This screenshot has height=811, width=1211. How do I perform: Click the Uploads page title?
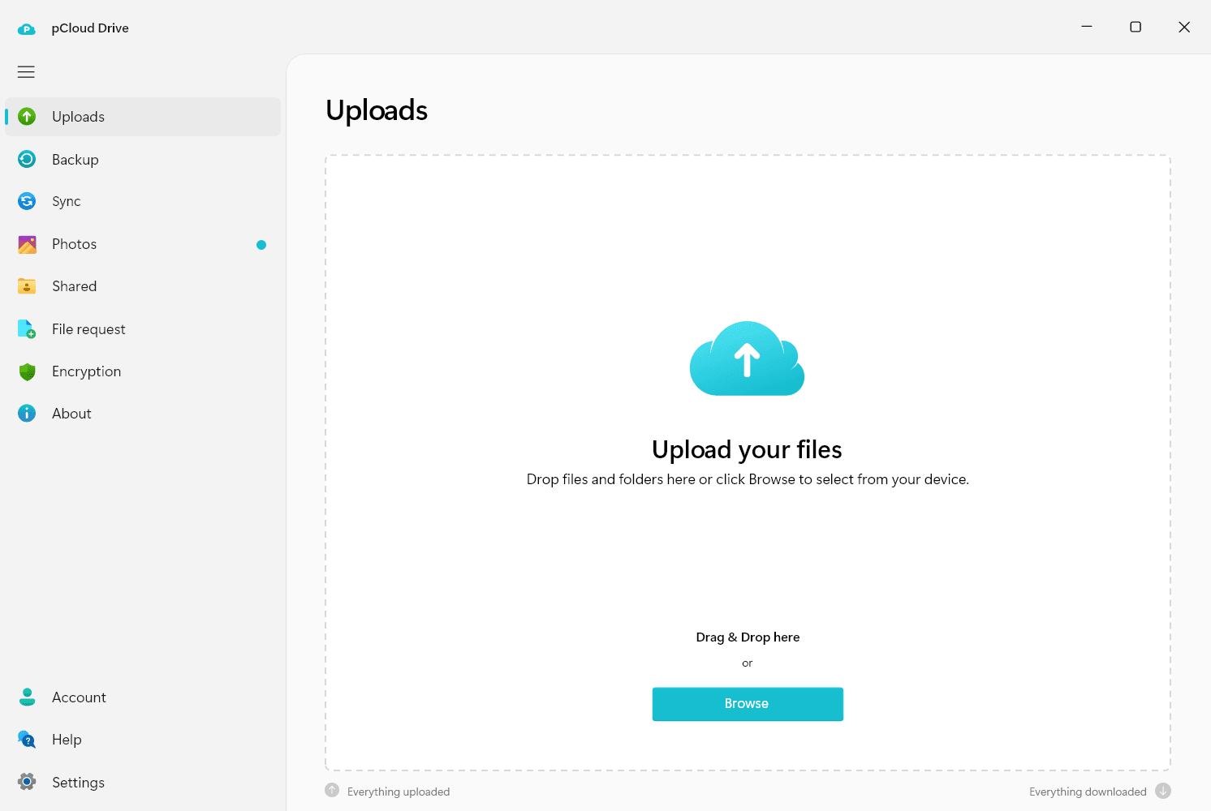click(377, 110)
